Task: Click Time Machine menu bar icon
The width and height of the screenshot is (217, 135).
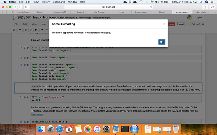Action: [x=141, y=2]
